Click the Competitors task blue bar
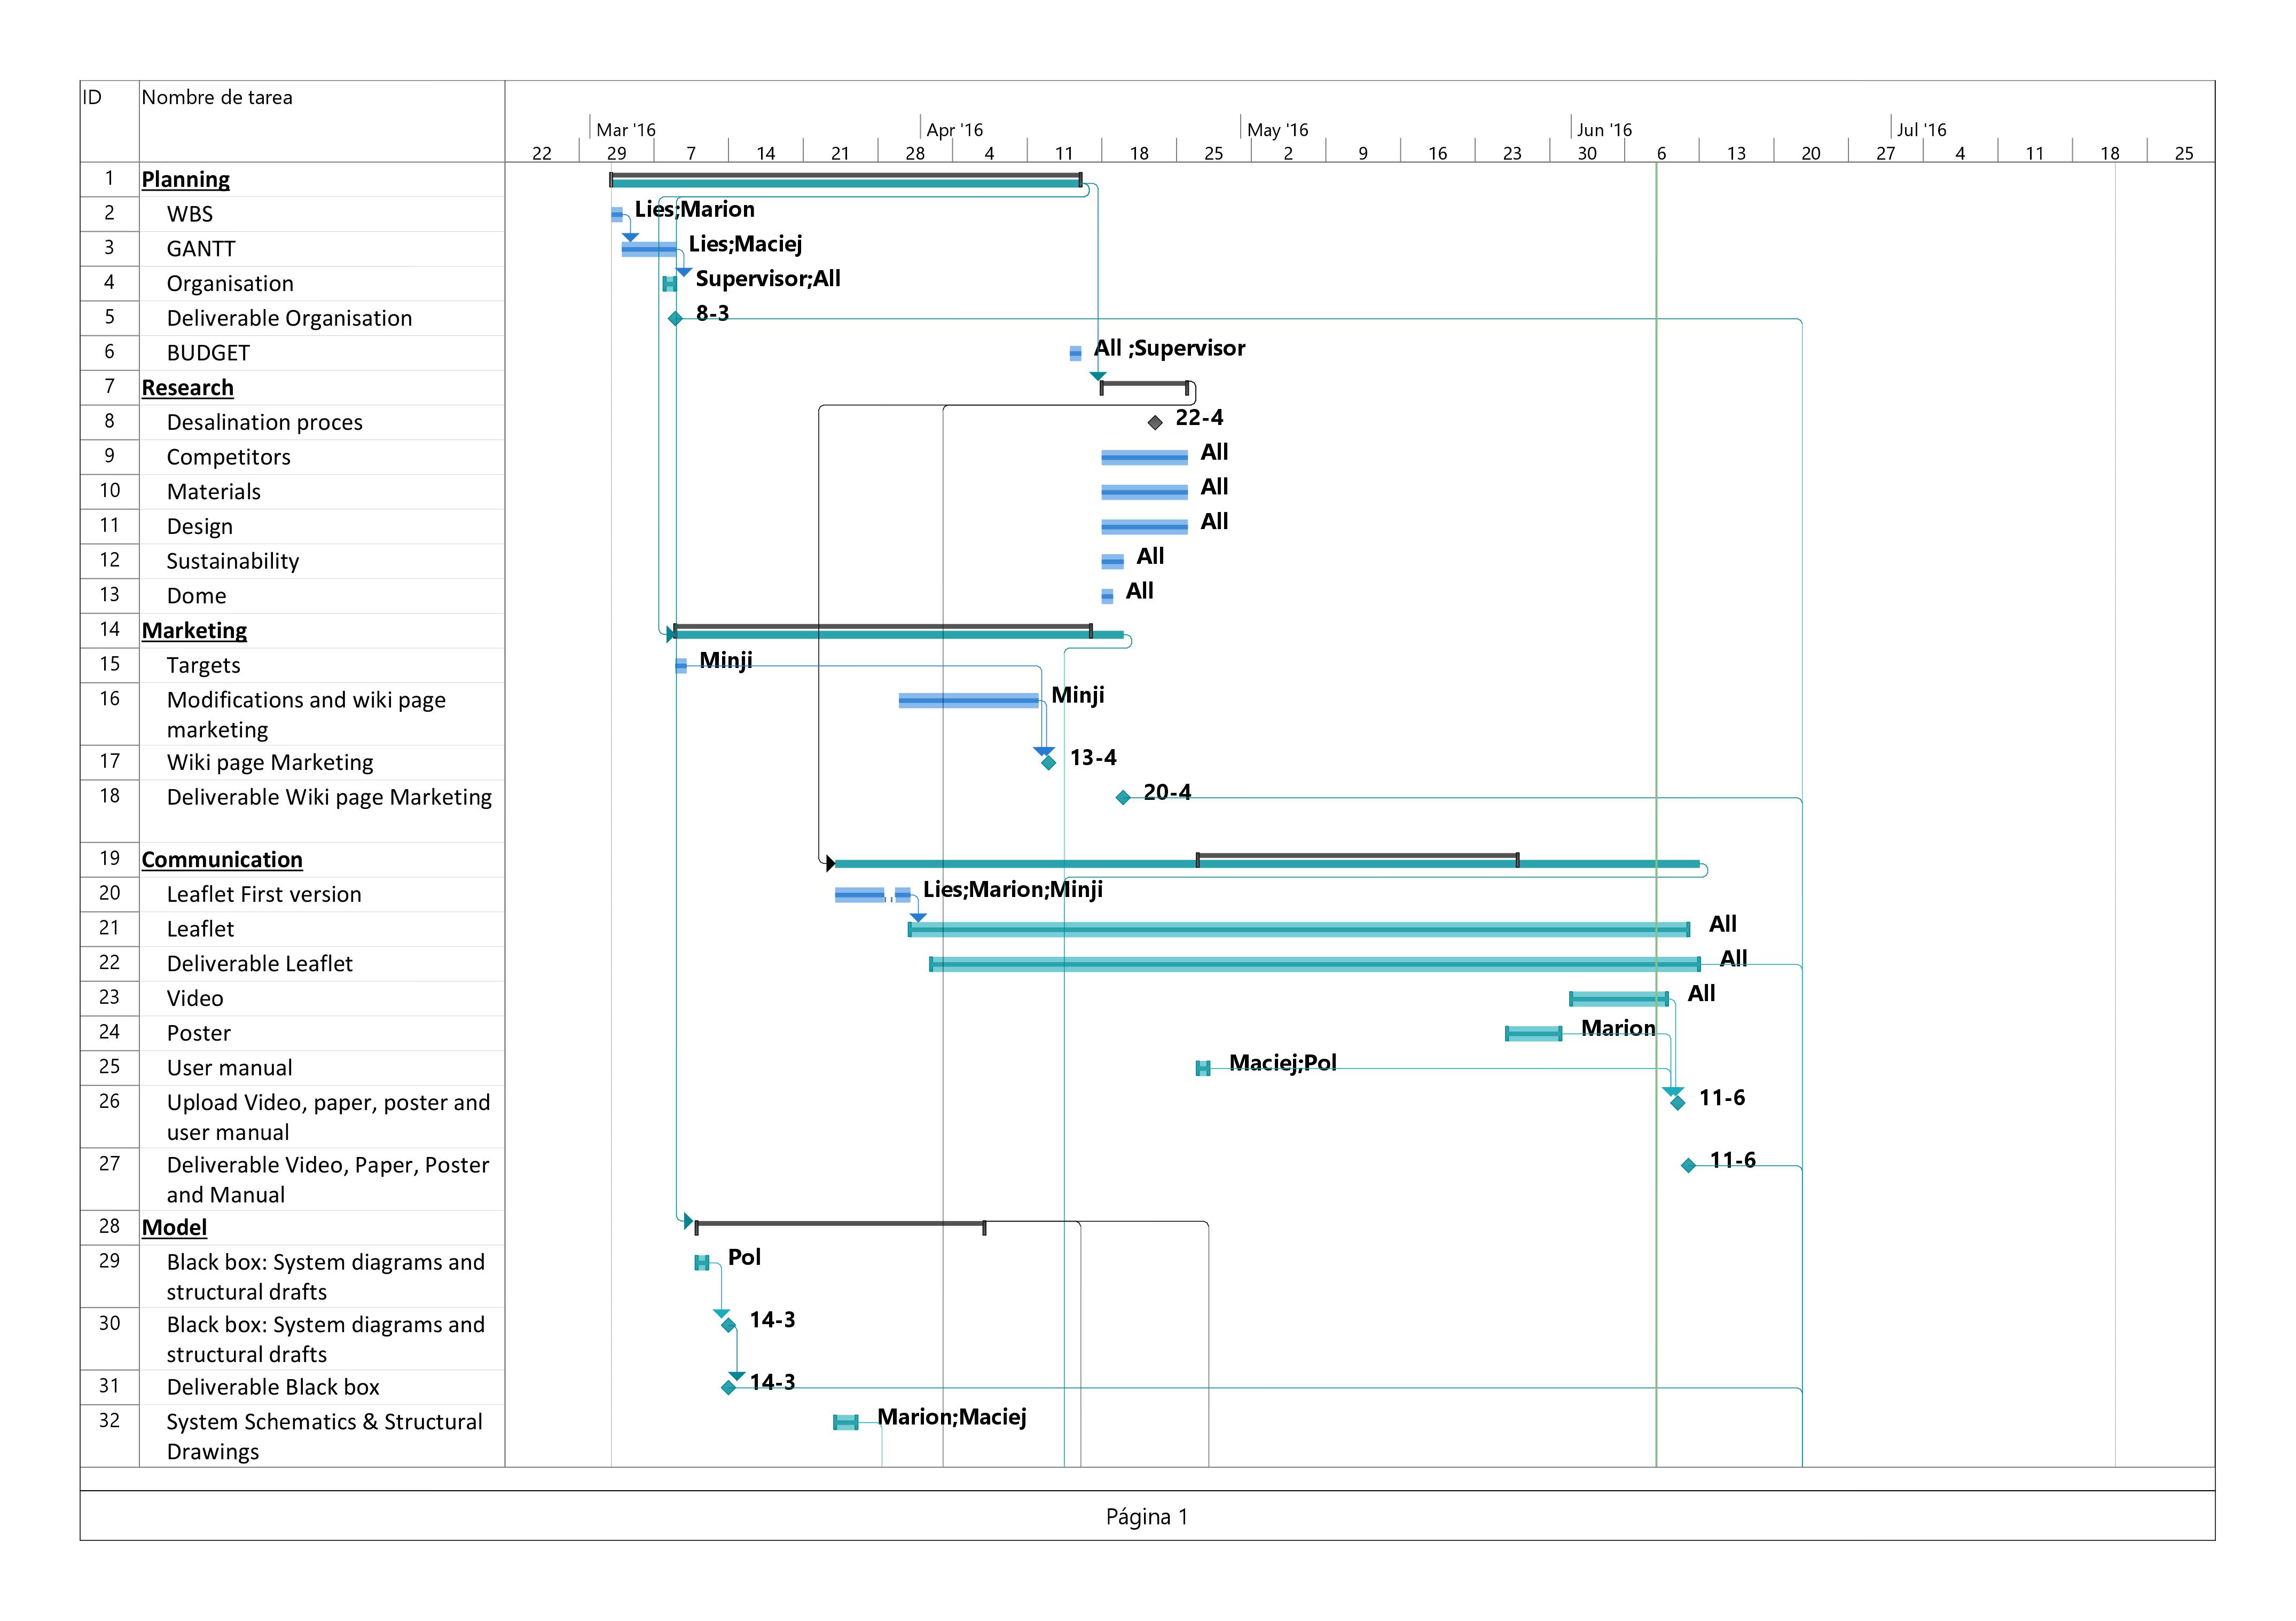The width and height of the screenshot is (2296, 1621). tap(1144, 458)
